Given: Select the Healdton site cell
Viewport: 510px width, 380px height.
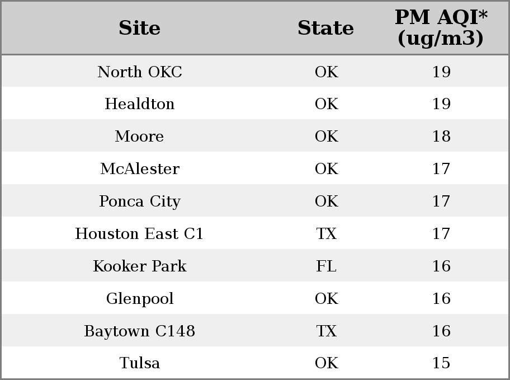Looking at the screenshot, I should click(x=140, y=104).
